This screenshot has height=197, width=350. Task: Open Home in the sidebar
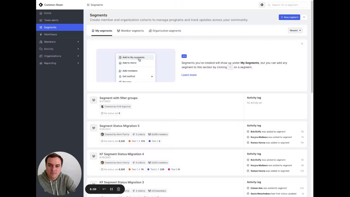(x=60, y=13)
